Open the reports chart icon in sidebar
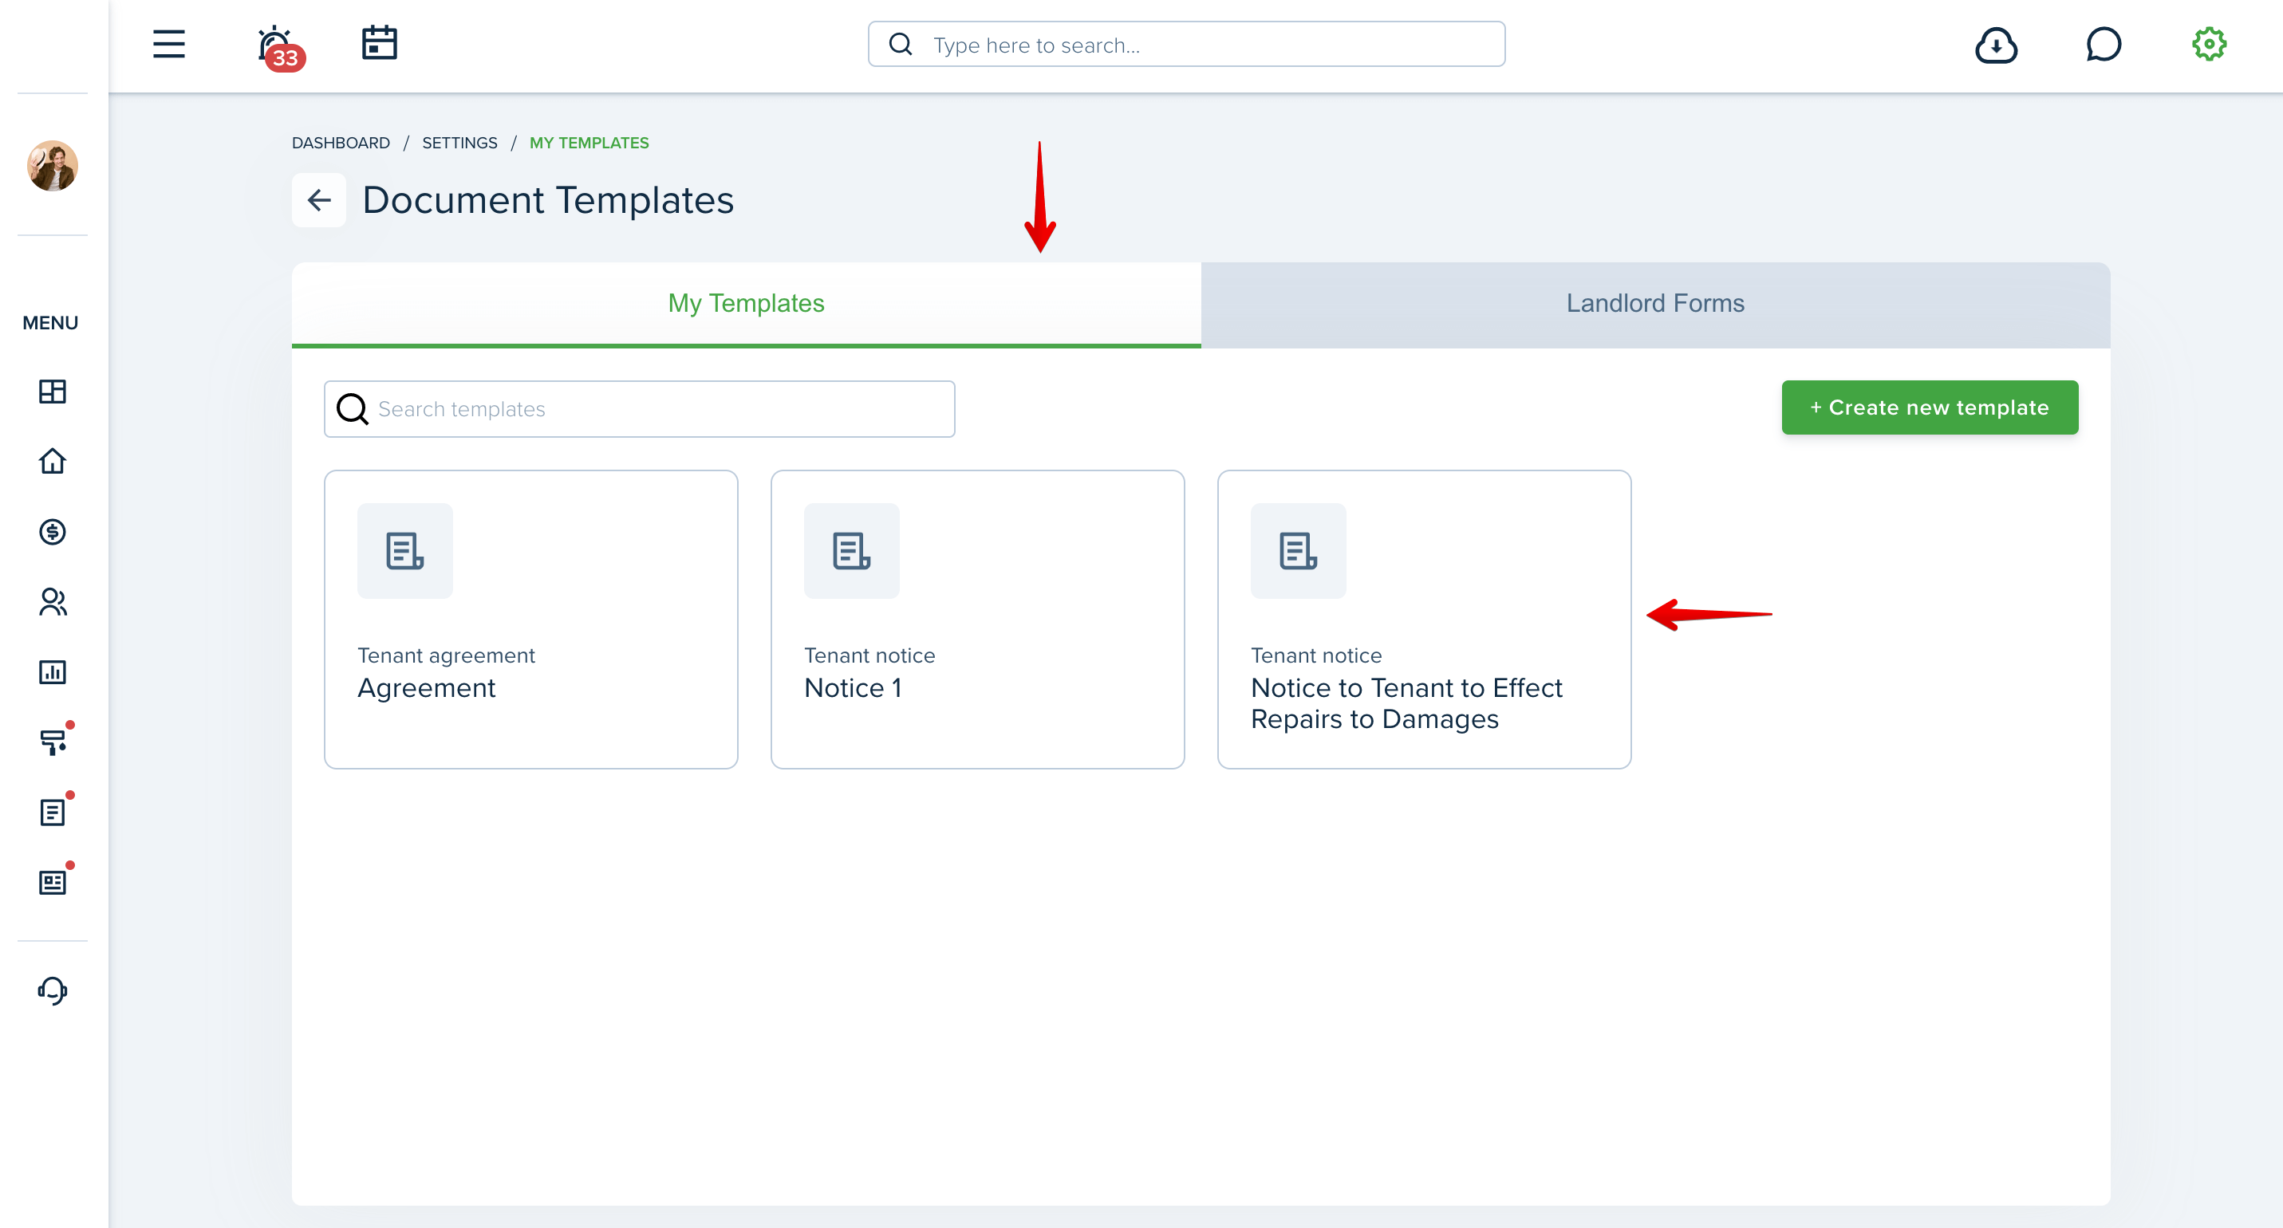The width and height of the screenshot is (2283, 1228). point(53,671)
